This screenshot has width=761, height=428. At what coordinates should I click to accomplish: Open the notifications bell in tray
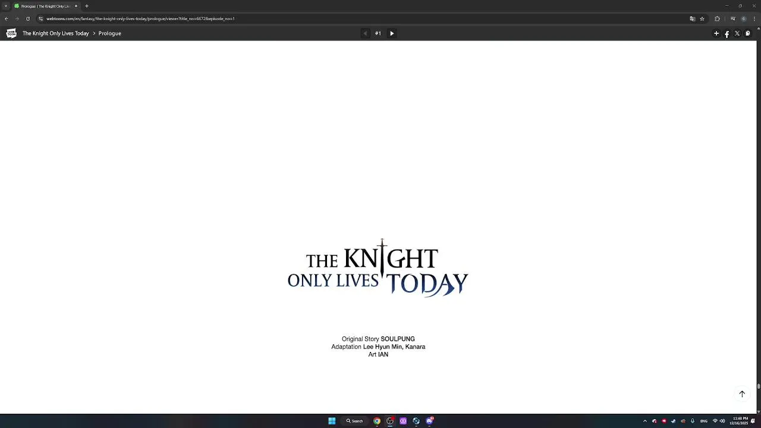[x=753, y=421]
